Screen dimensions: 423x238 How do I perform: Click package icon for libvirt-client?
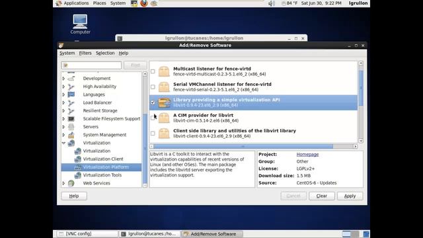click(x=164, y=134)
